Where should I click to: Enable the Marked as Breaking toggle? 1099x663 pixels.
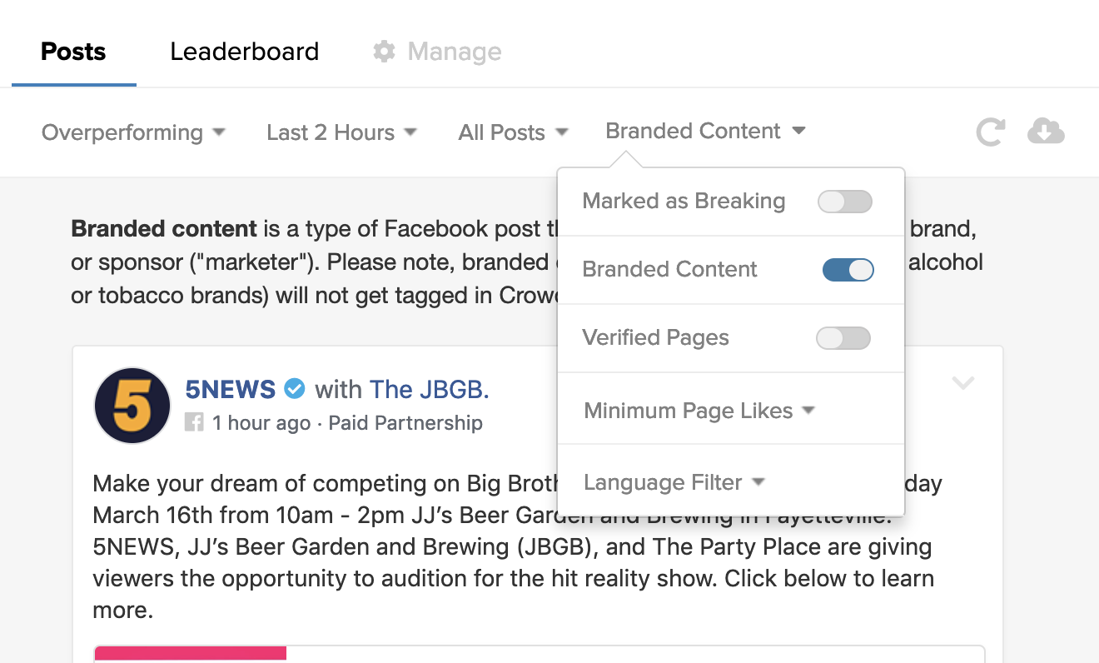pyautogui.click(x=845, y=202)
